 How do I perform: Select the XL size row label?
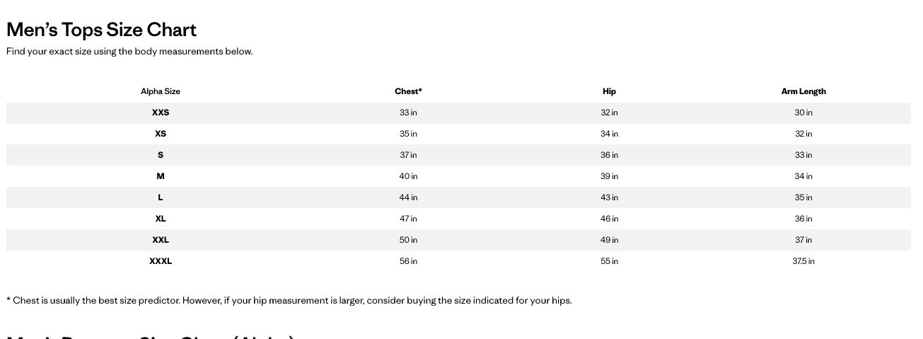tap(161, 219)
